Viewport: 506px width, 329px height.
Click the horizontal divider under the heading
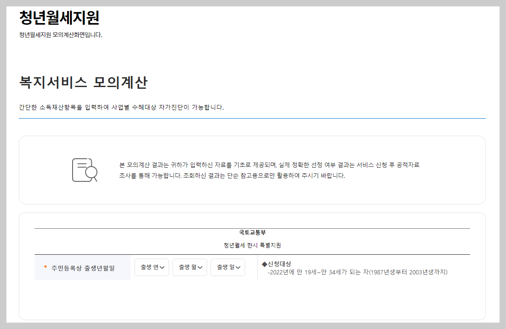[x=252, y=118]
